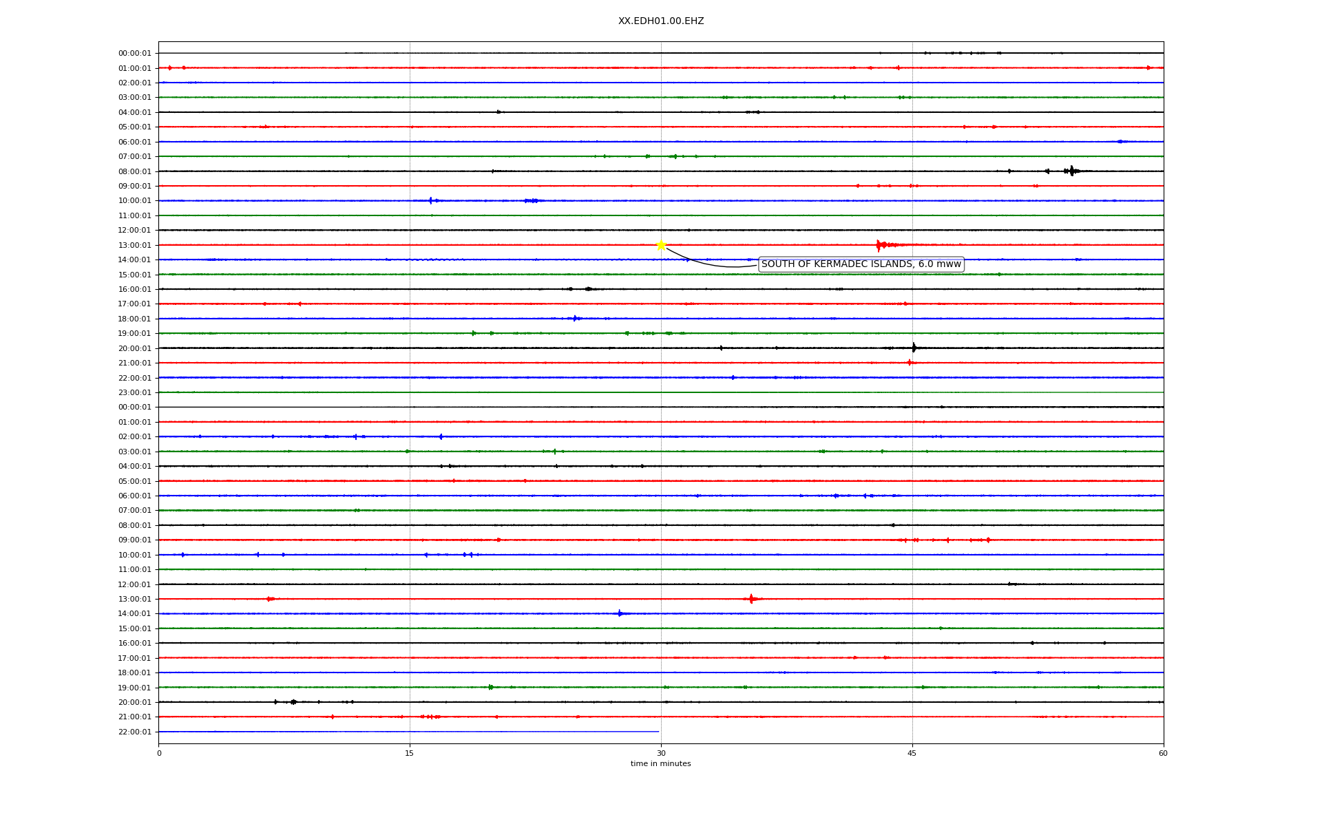The image size is (1322, 826).
Task: Click the 23:00:01 row time label
Action: [x=134, y=392]
